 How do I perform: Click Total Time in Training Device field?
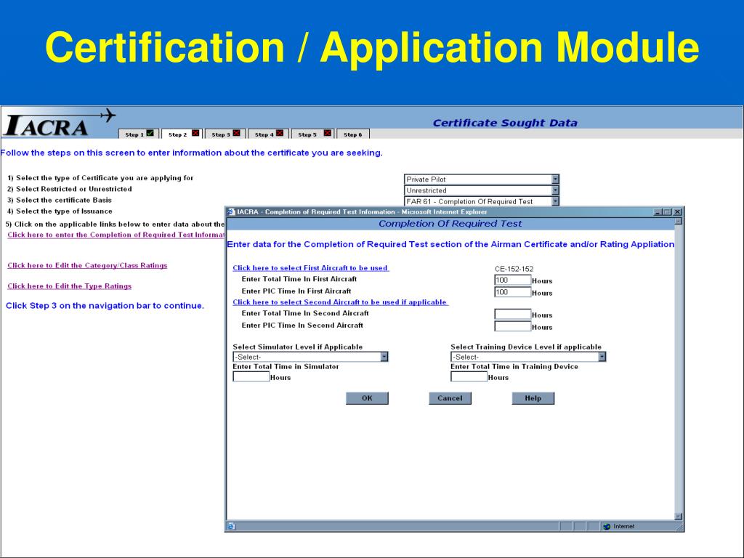[469, 377]
